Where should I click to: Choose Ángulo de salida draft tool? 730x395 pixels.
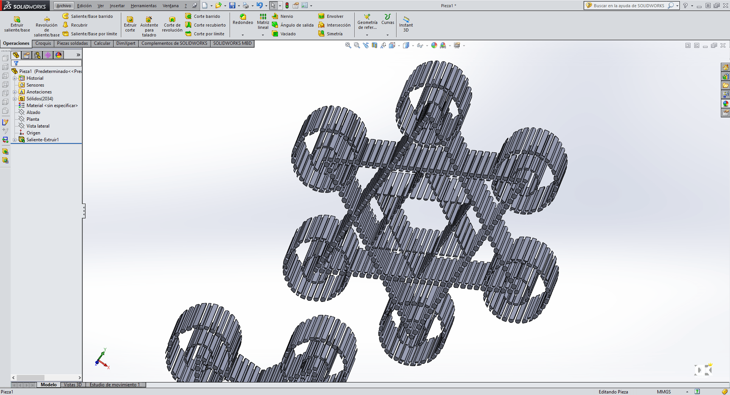pos(293,25)
